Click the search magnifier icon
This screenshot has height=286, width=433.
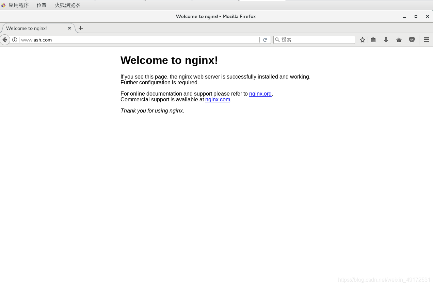coord(277,40)
